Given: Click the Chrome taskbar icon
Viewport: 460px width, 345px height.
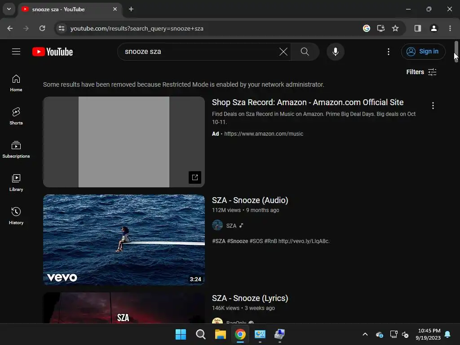Looking at the screenshot, I should [240, 334].
